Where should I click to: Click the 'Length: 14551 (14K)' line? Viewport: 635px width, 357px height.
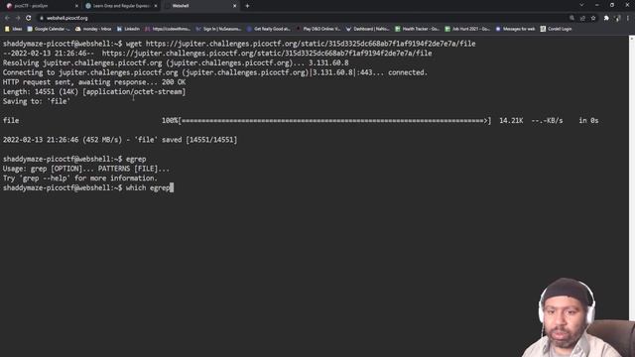pyautogui.click(x=94, y=92)
